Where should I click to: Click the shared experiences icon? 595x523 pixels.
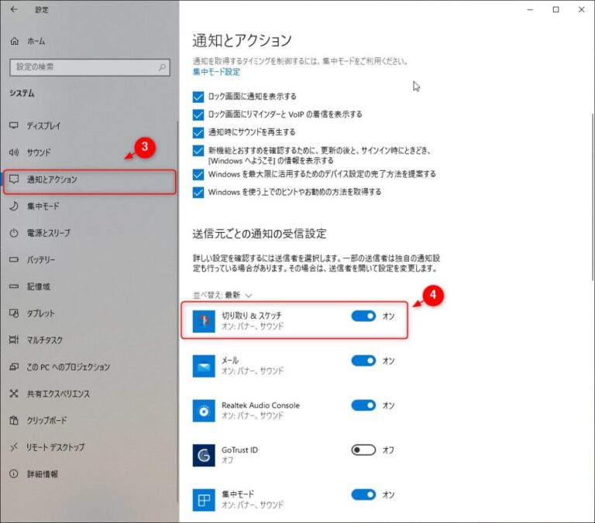click(x=14, y=393)
